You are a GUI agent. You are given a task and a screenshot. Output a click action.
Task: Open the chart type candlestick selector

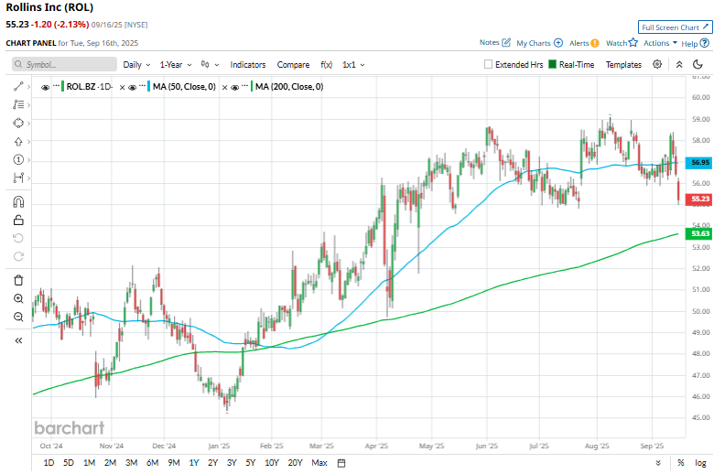[x=210, y=65]
